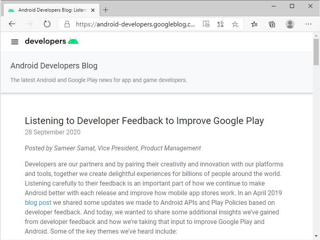Translate the page using the translate icon

click(220, 24)
